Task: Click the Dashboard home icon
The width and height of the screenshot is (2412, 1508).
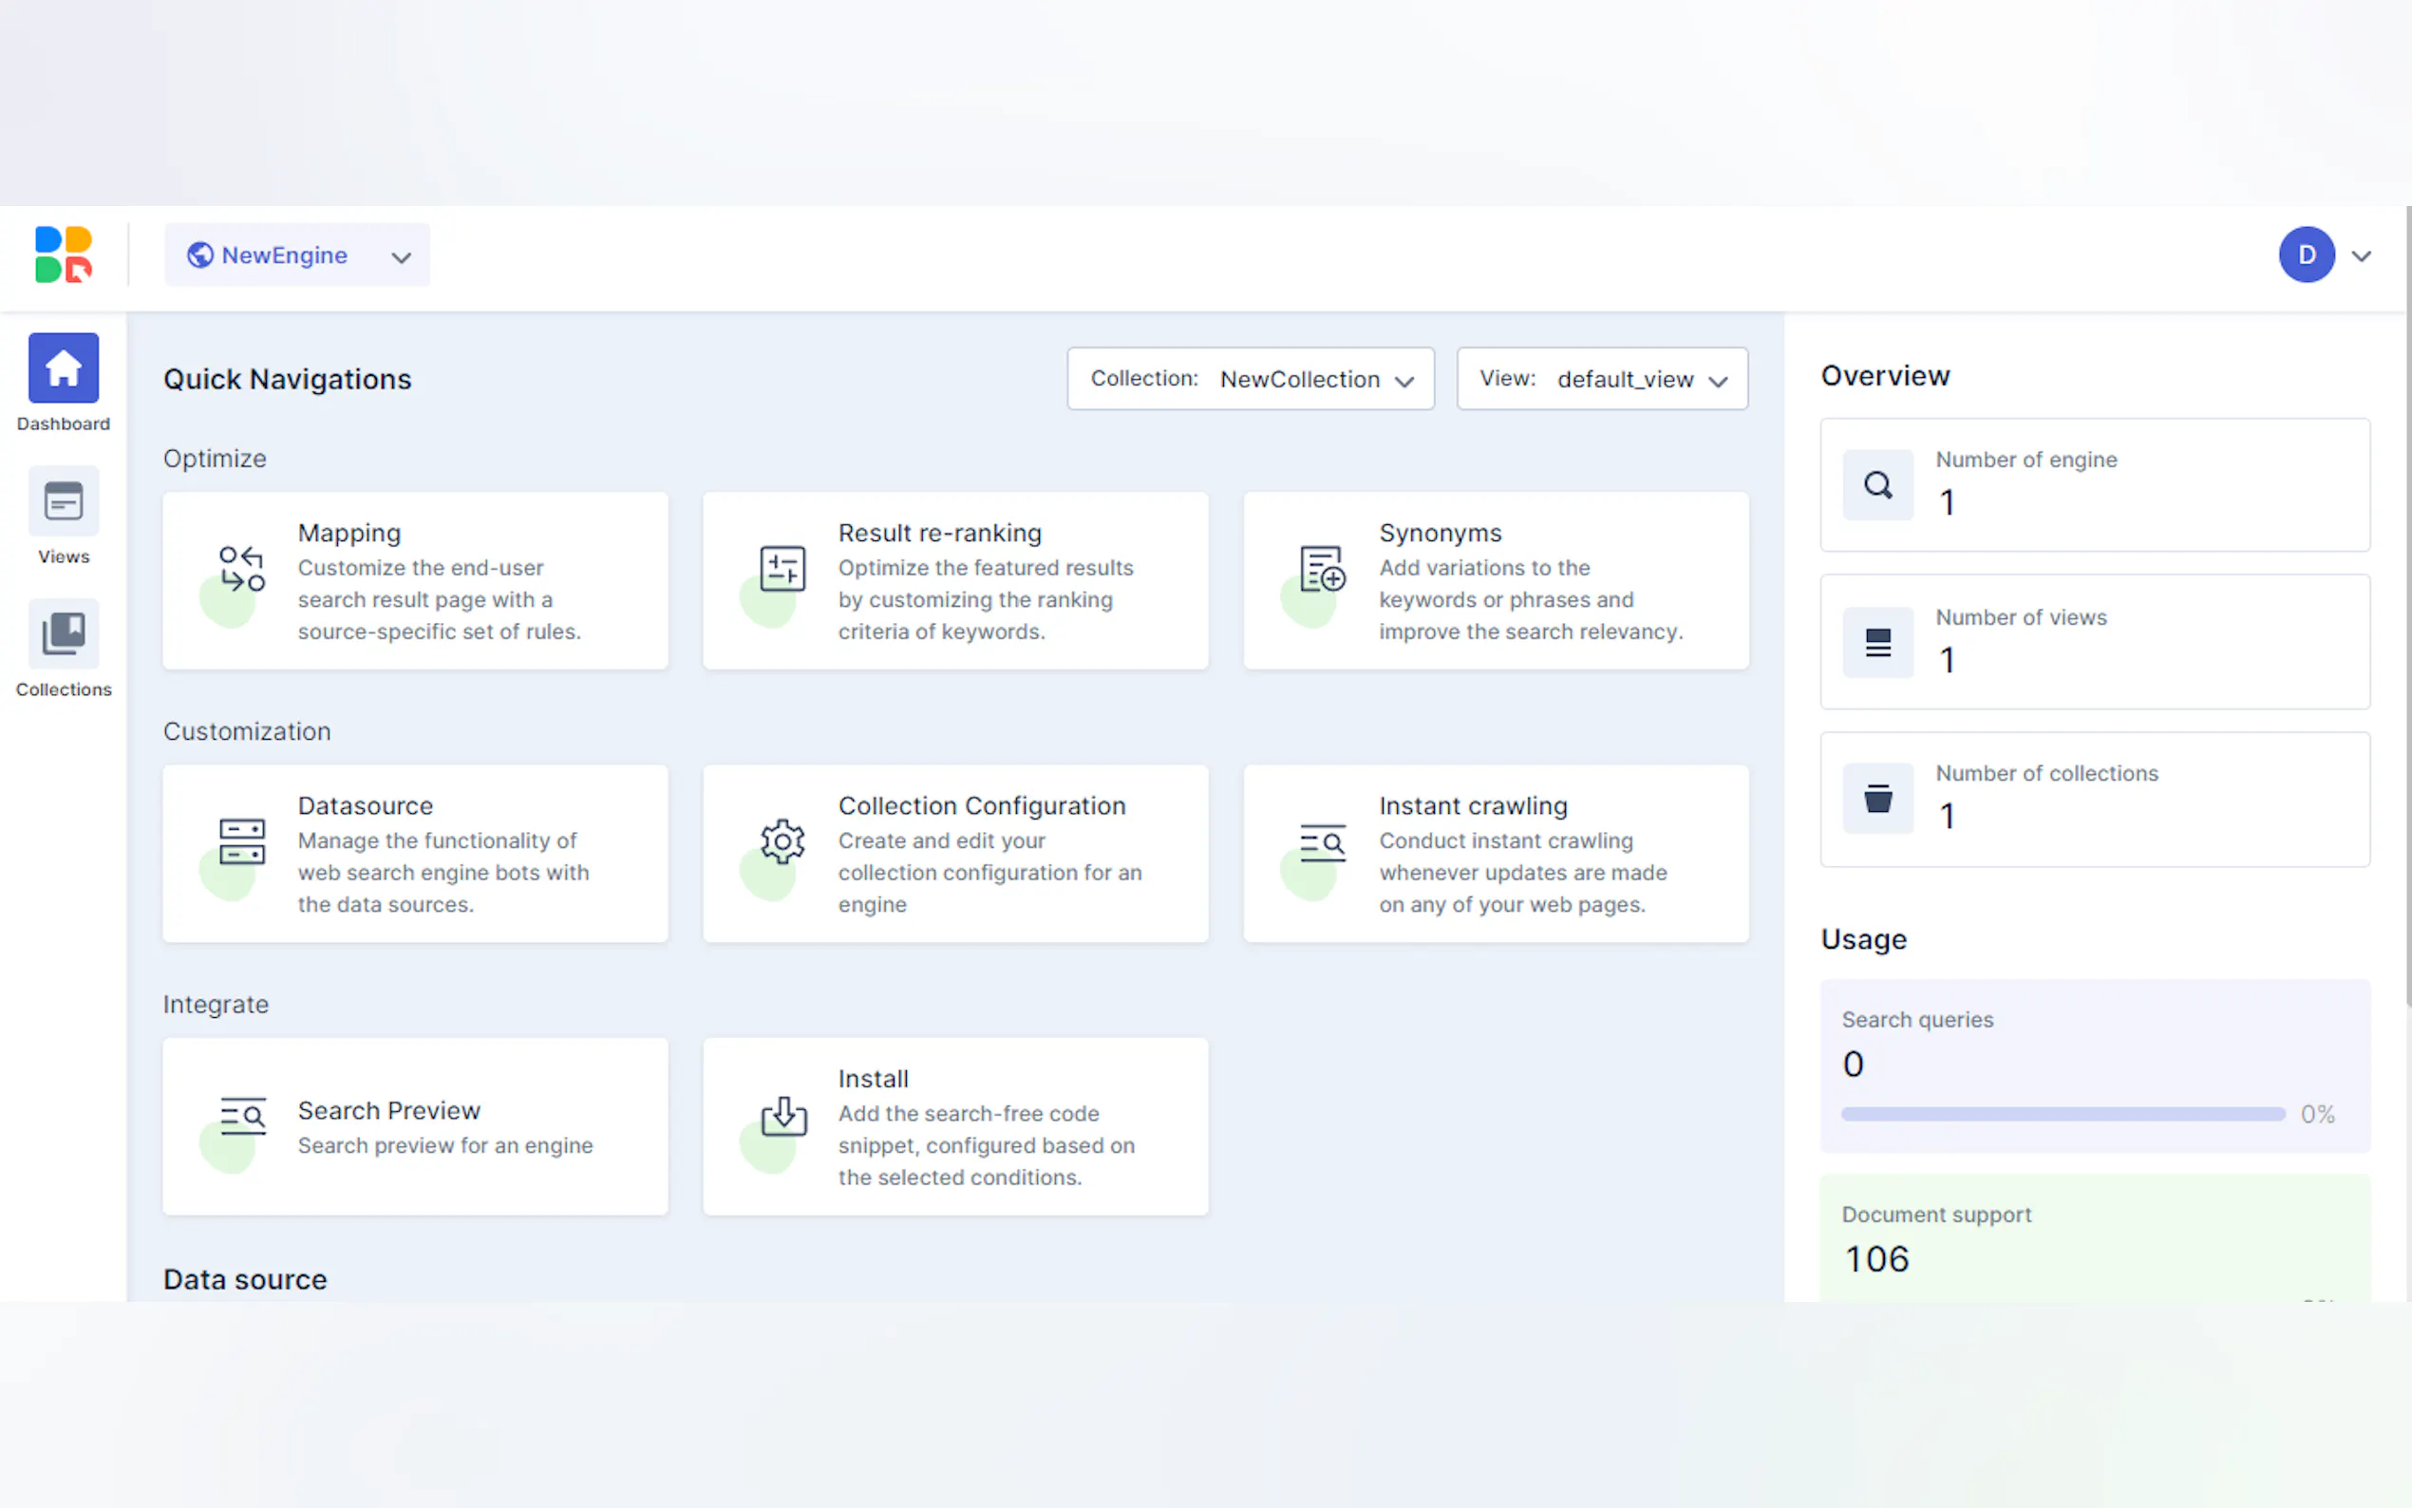Action: point(63,368)
